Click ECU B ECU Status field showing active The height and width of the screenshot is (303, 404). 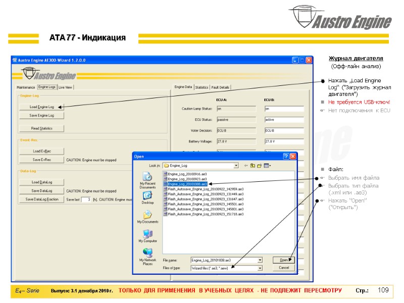(x=284, y=120)
